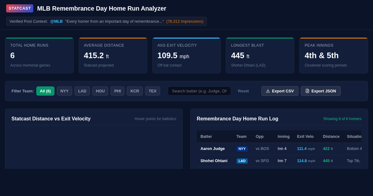Click the Showing 6 of 6 homers text

pyautogui.click(x=342, y=119)
